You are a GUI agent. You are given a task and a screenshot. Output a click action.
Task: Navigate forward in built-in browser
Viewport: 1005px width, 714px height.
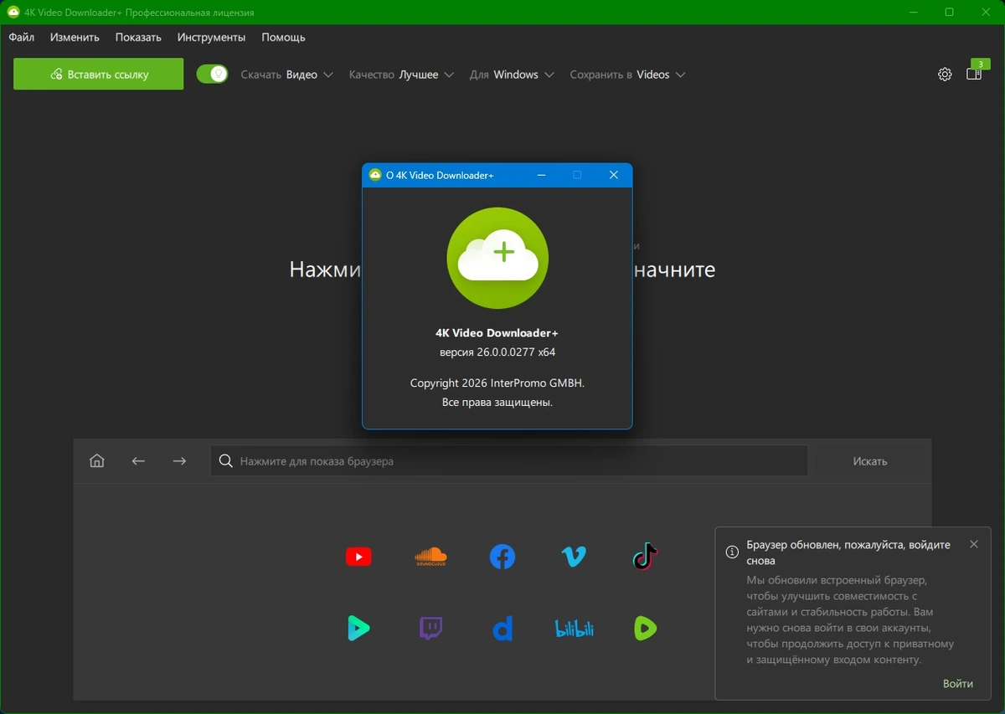pos(179,461)
